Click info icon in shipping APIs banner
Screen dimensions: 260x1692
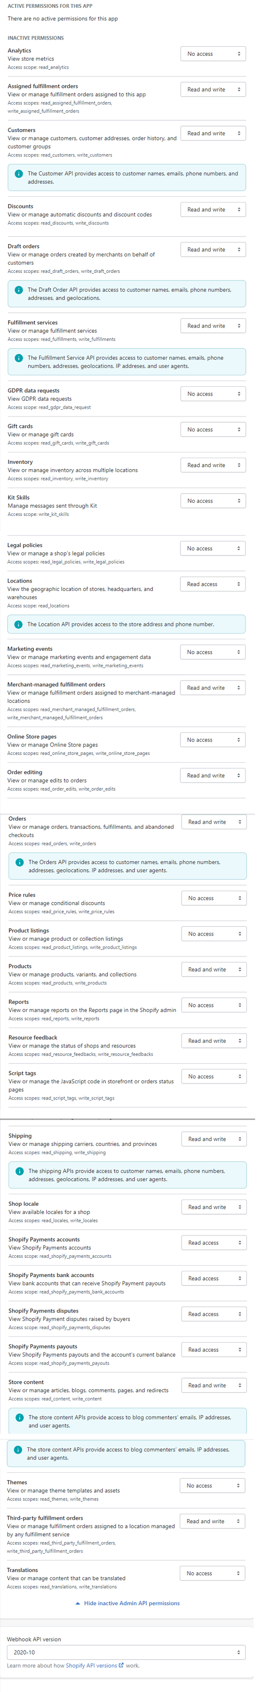[20, 1171]
